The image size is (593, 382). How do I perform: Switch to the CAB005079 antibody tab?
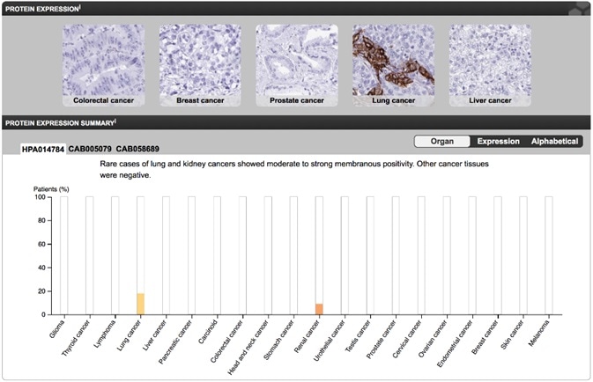[90, 149]
